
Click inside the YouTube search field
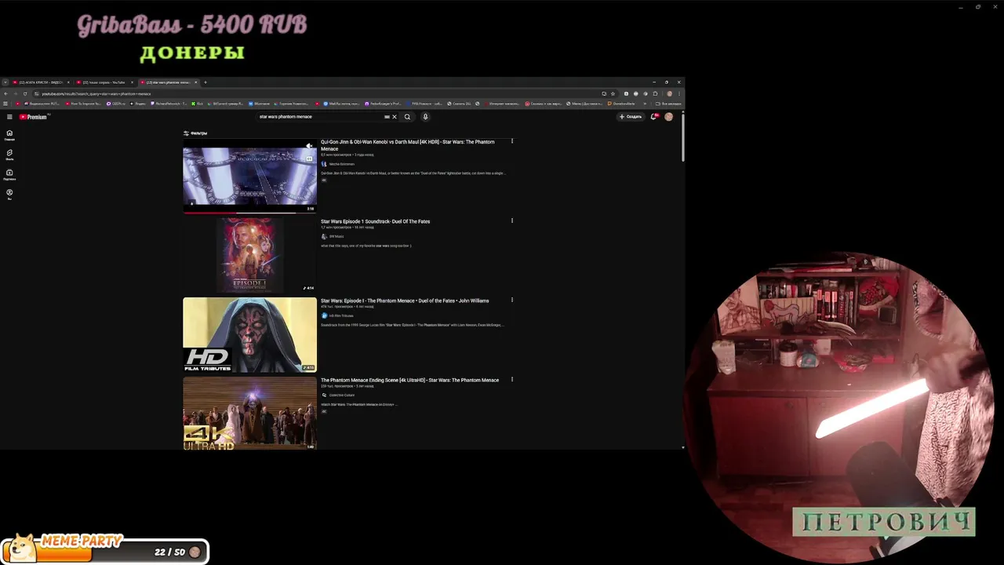(x=320, y=117)
